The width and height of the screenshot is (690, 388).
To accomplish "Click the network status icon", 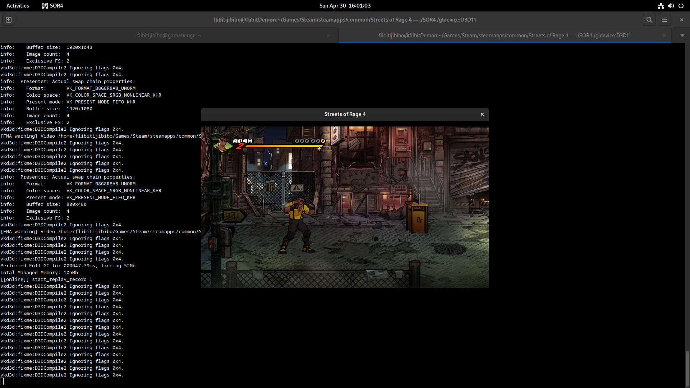I will click(661, 6).
